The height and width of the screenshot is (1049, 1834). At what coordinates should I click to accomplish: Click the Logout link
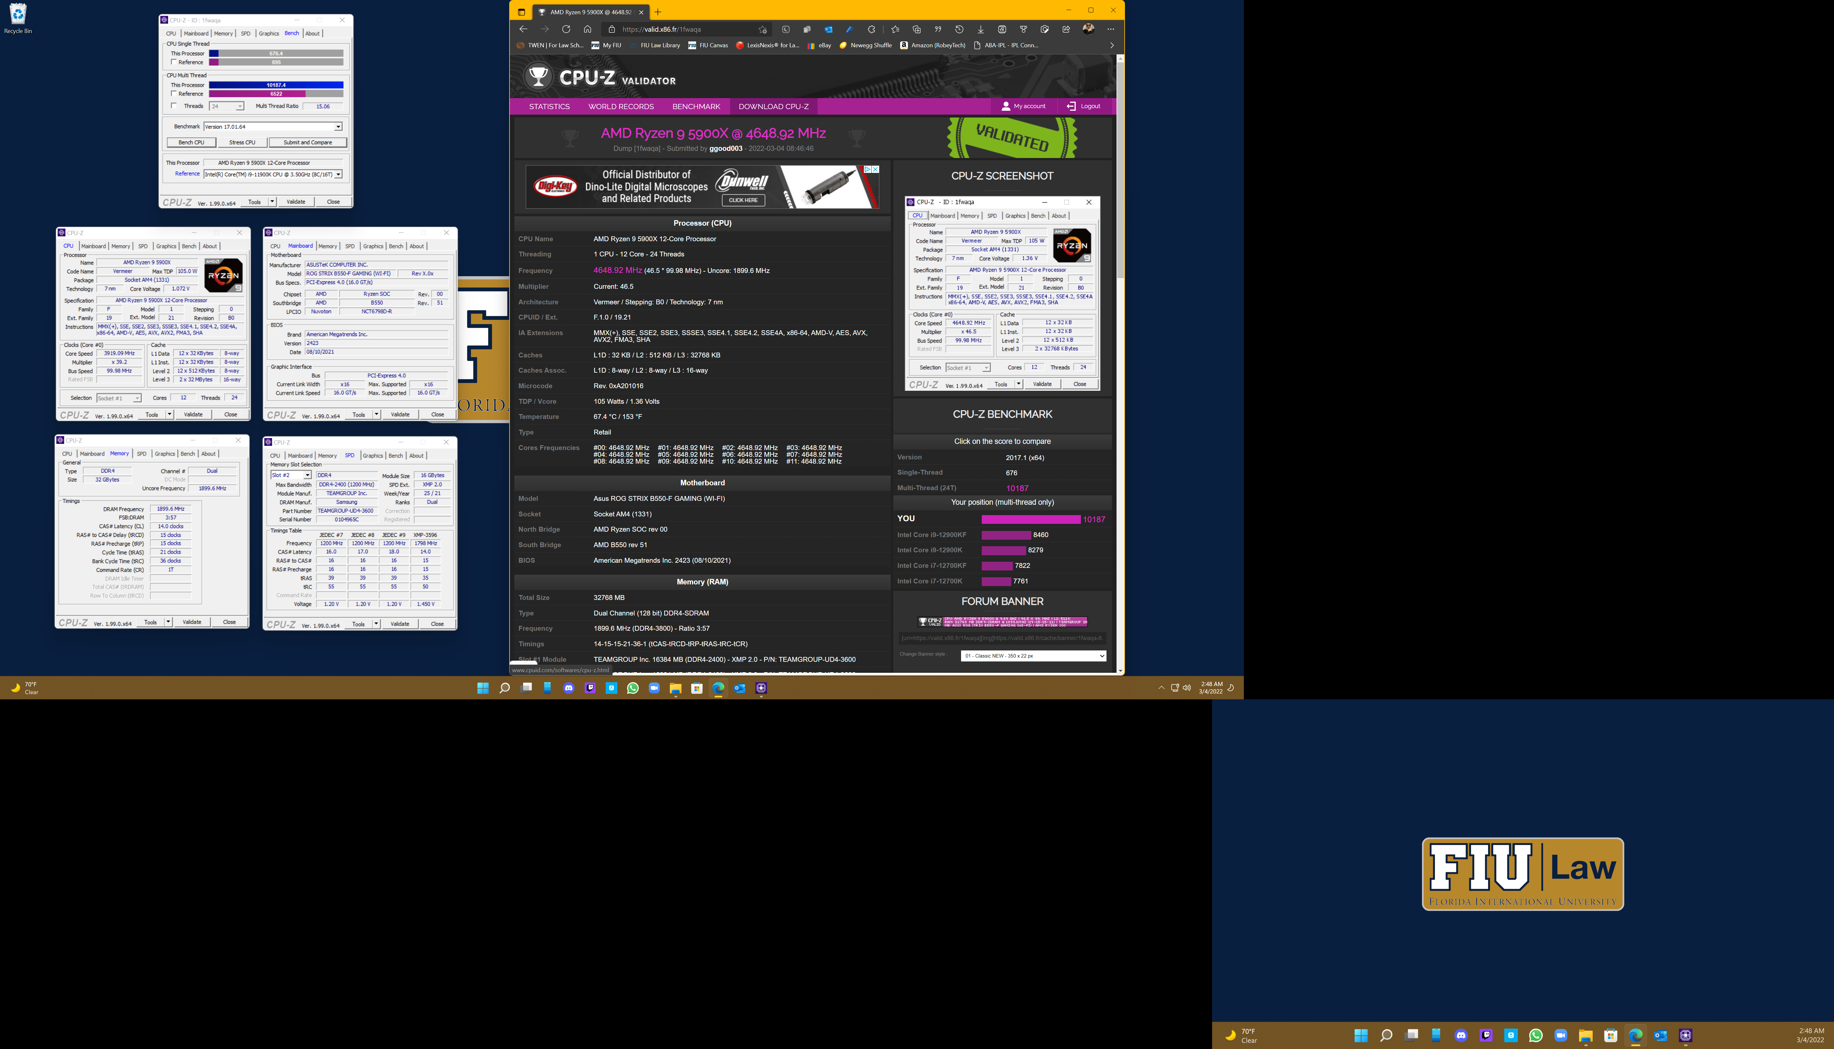coord(1084,107)
